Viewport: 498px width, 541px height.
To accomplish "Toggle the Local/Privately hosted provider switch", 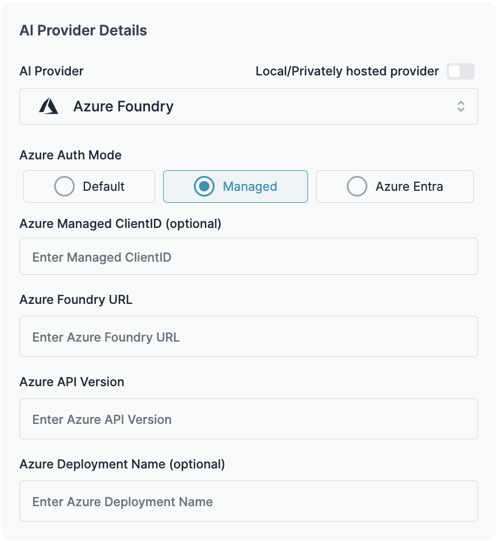I will 460,71.
